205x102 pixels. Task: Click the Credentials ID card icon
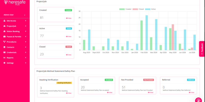[x=5, y=52]
